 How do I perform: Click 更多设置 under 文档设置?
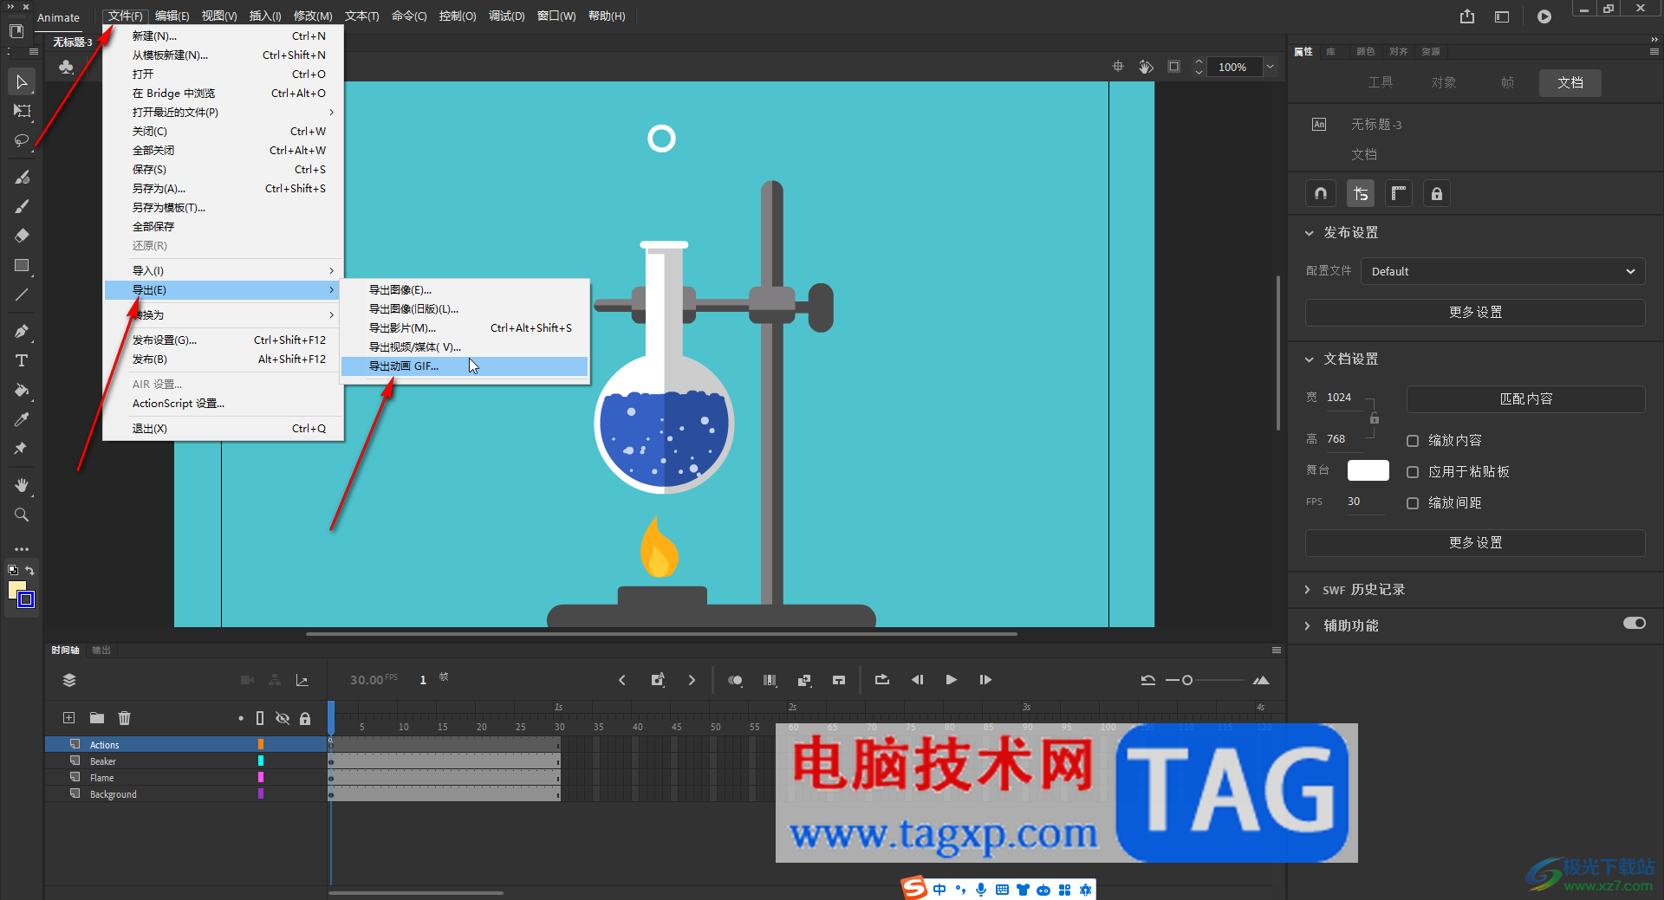pyautogui.click(x=1475, y=543)
